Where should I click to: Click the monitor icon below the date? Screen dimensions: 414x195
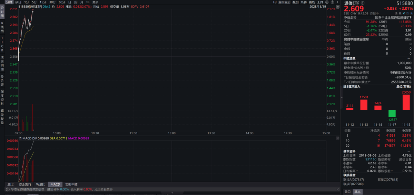tap(337, 7)
